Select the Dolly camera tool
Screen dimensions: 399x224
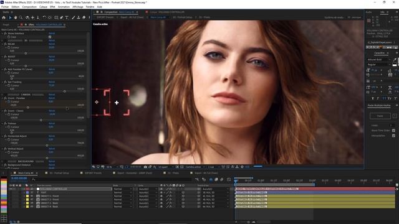[x=38, y=17]
